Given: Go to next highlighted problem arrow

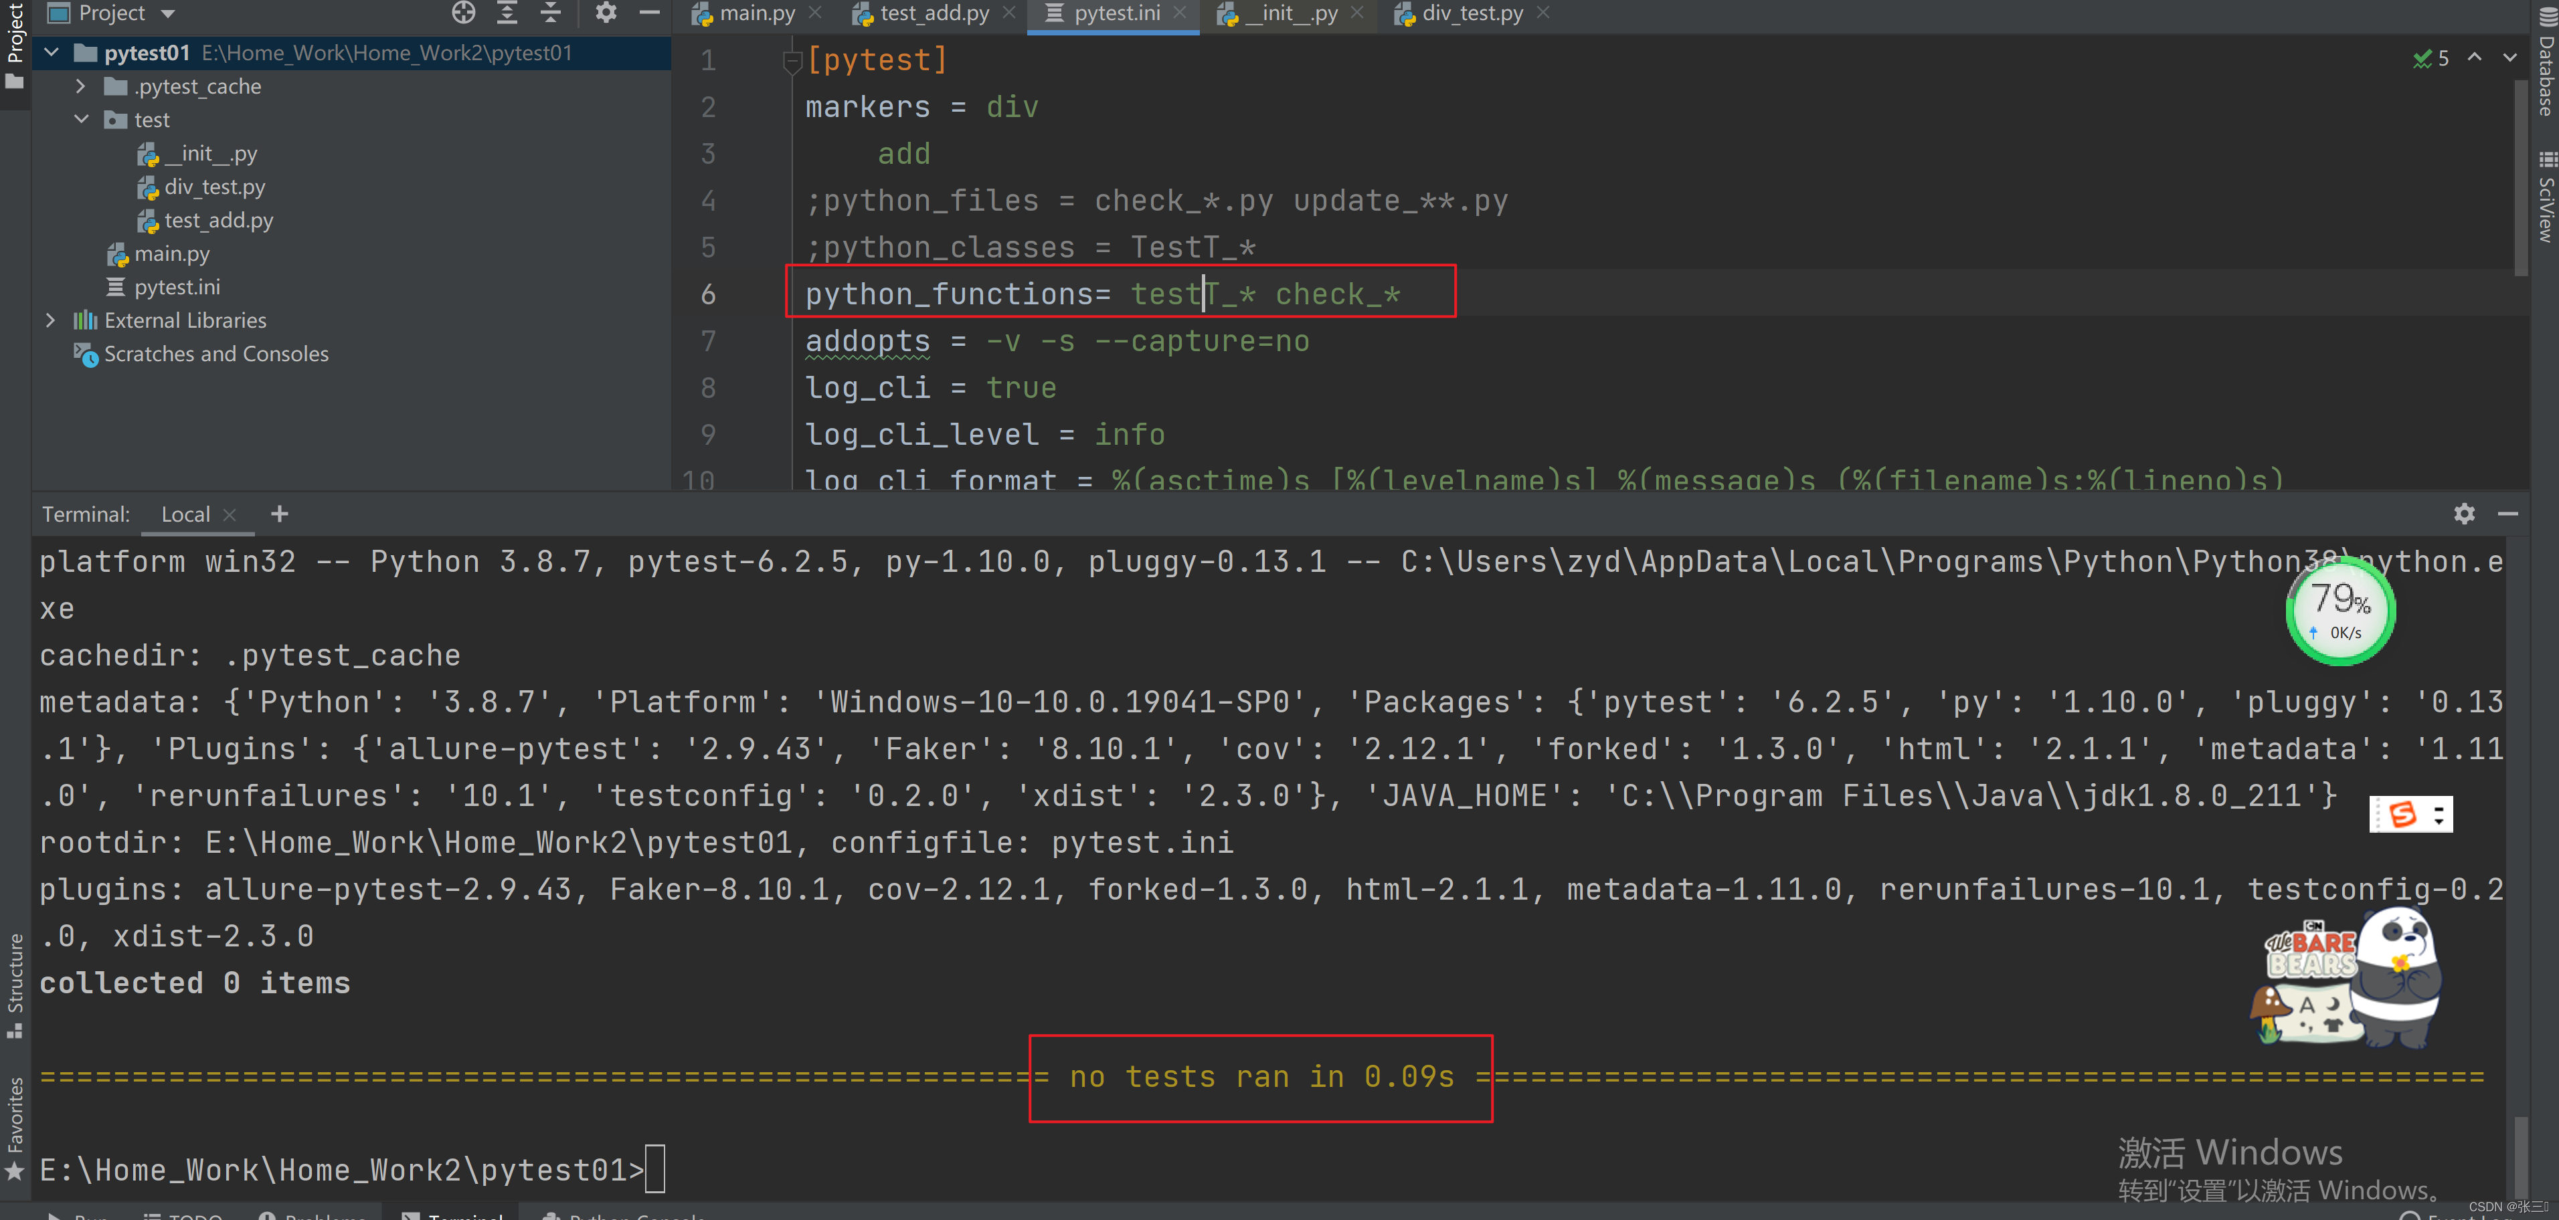Looking at the screenshot, I should click(x=2510, y=58).
